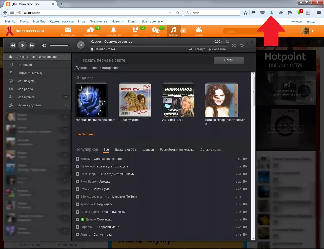Viewport: 324px width, 249px height.
Task: Open наташа.скворцова collection cover
Action: (x=221, y=101)
